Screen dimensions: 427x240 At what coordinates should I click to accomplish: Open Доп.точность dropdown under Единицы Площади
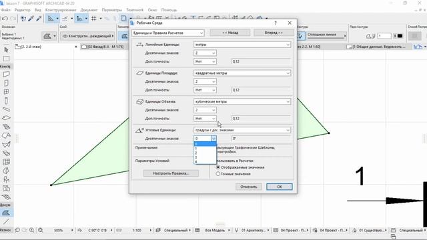coord(205,90)
